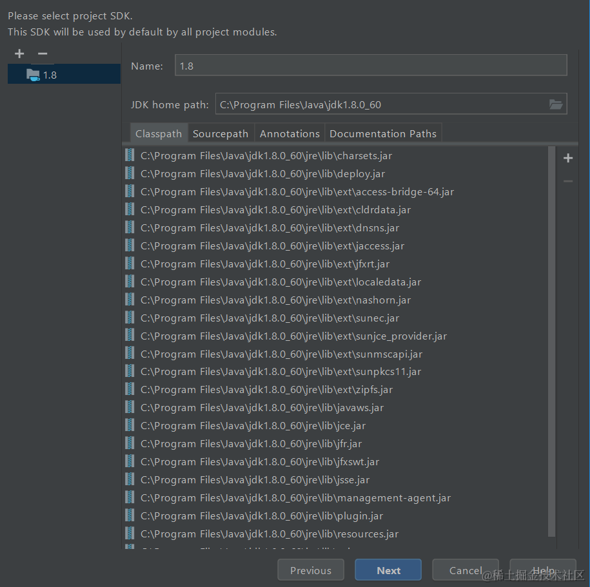Click the archive icon beside nashorn.jar
This screenshot has width=590, height=587.
tap(130, 300)
